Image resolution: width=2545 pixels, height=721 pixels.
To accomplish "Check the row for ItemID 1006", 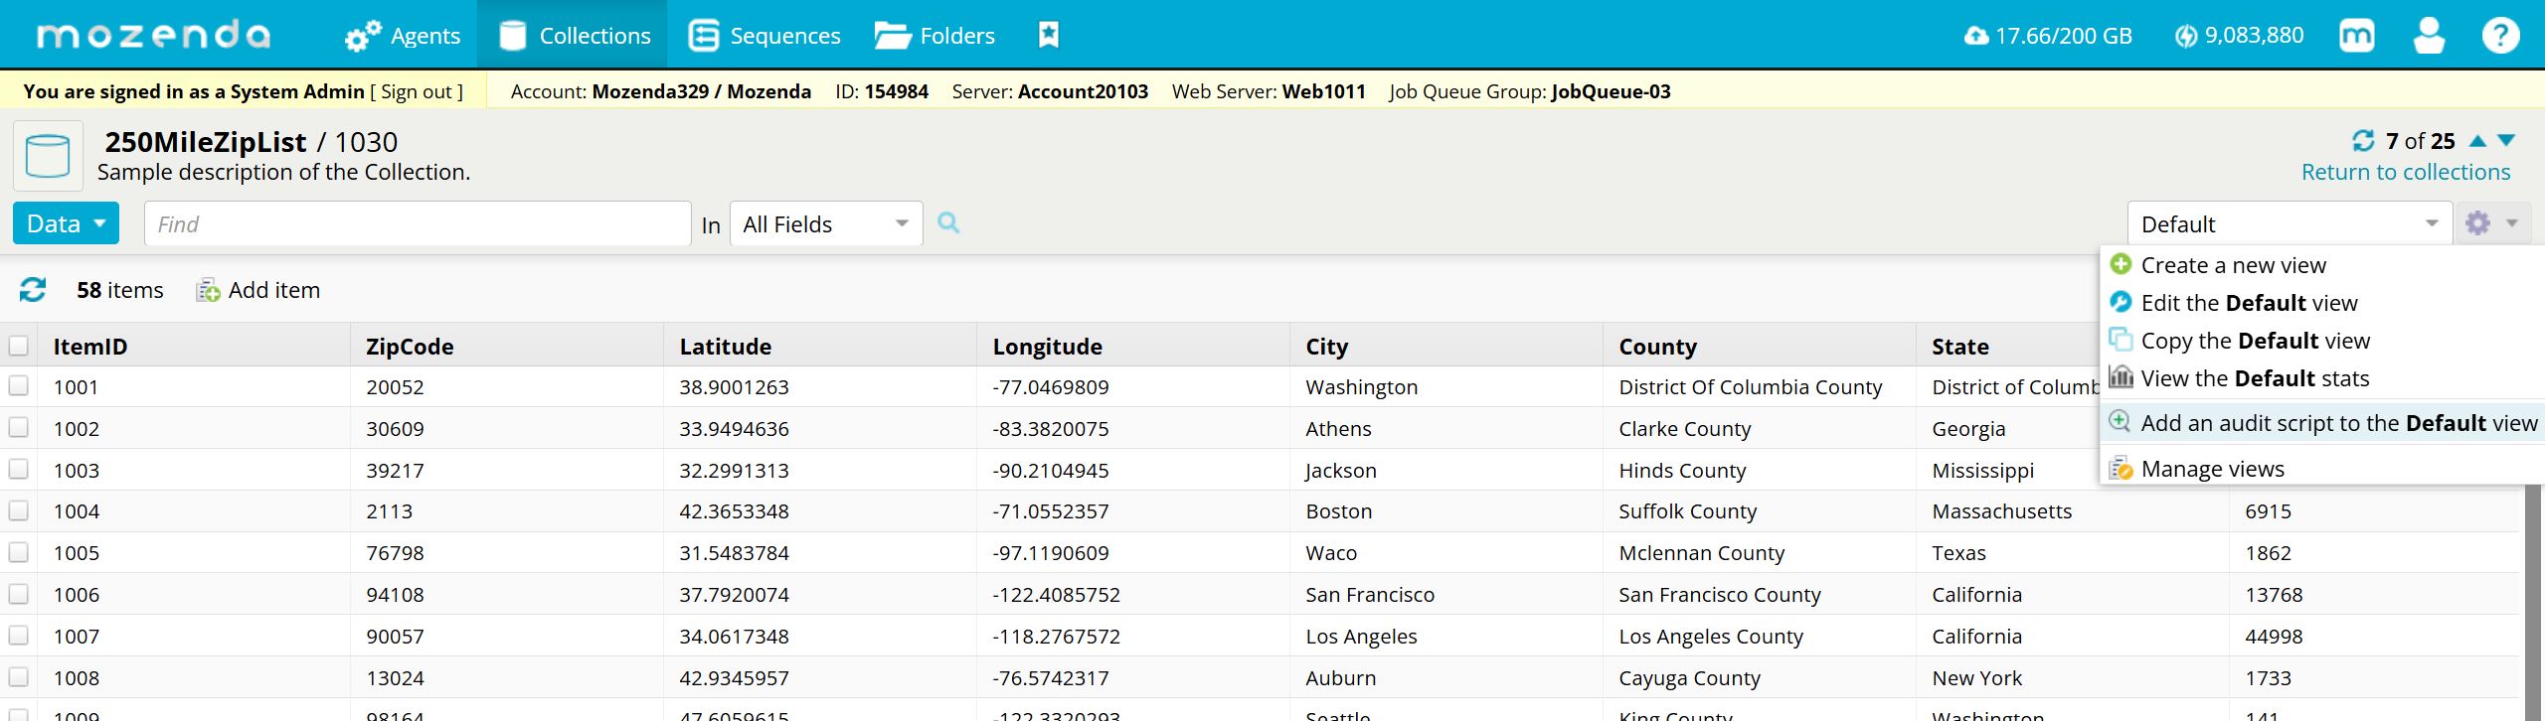I will [x=18, y=594].
